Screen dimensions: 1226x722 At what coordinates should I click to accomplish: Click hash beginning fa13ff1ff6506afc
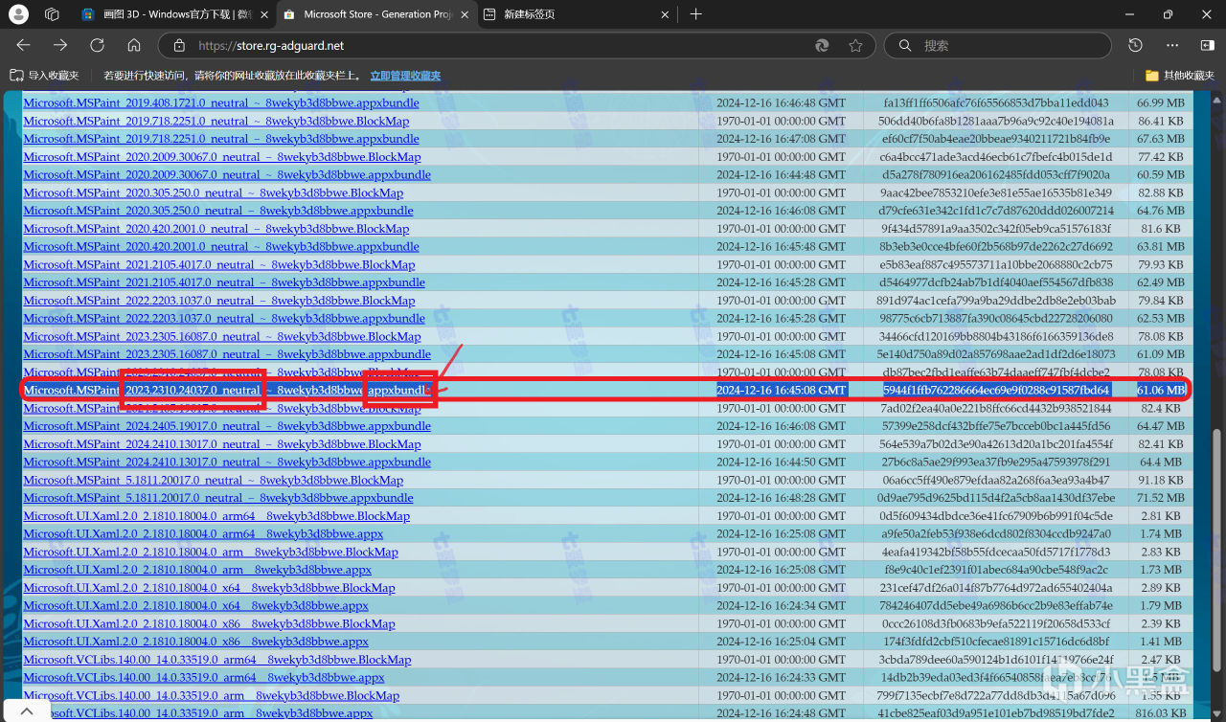(996, 103)
